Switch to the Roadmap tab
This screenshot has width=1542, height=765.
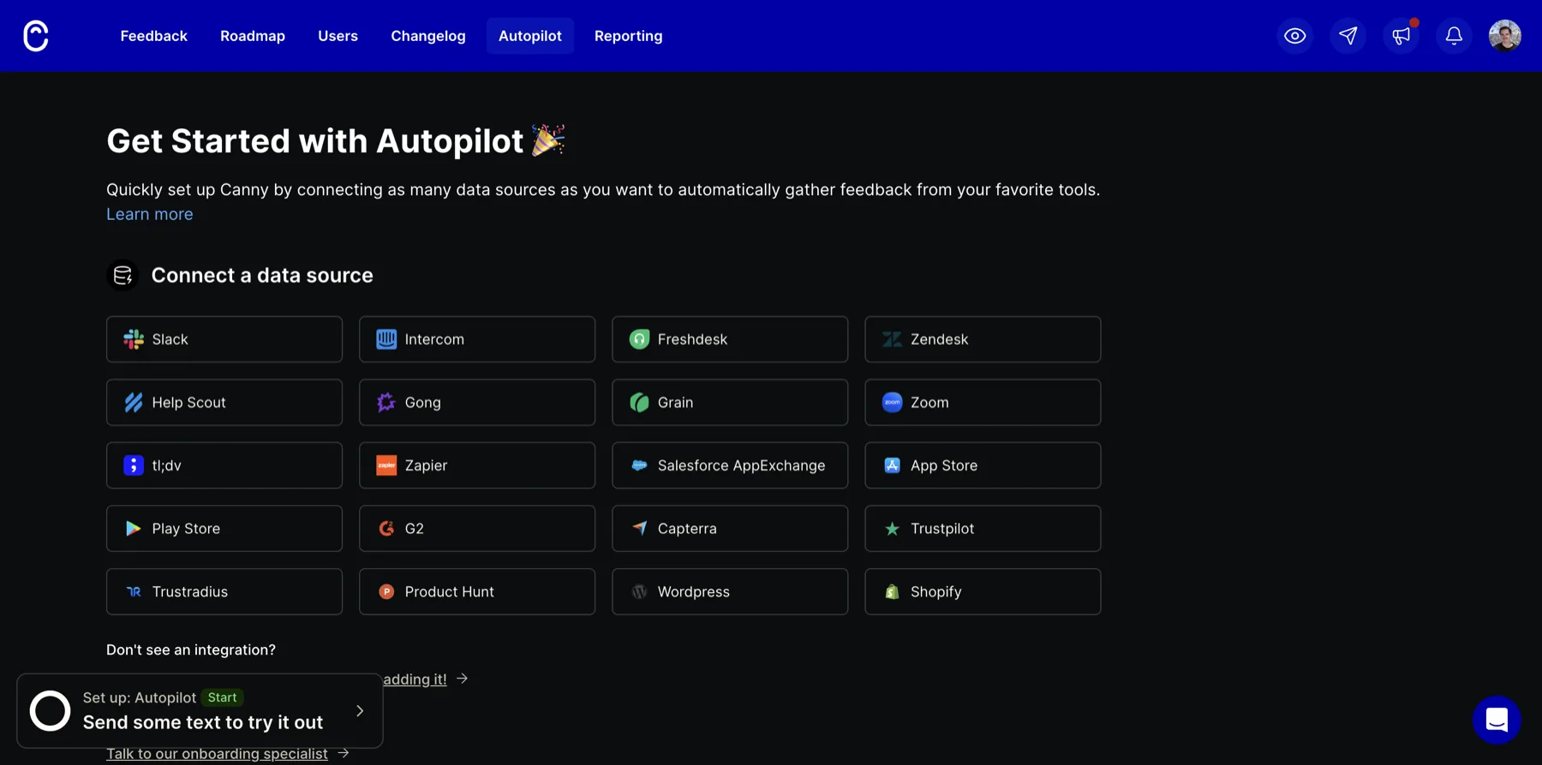(253, 36)
